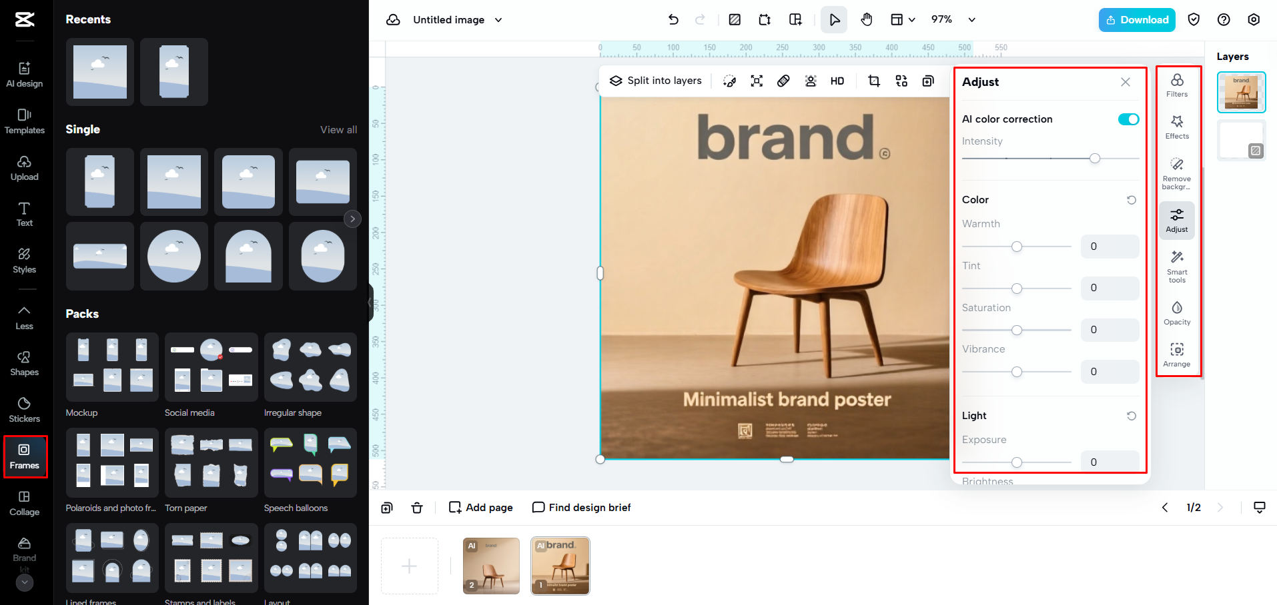Open the Arrange options
Screen dimensions: 1277x605
tap(1177, 355)
